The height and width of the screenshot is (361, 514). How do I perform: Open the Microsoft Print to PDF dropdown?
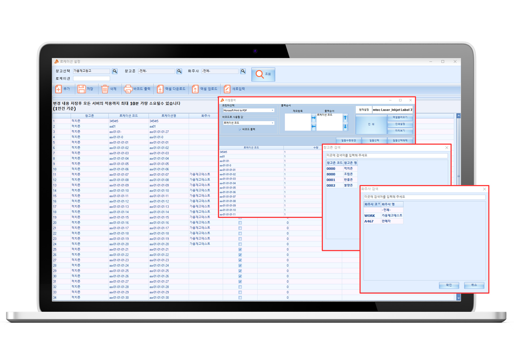(273, 110)
